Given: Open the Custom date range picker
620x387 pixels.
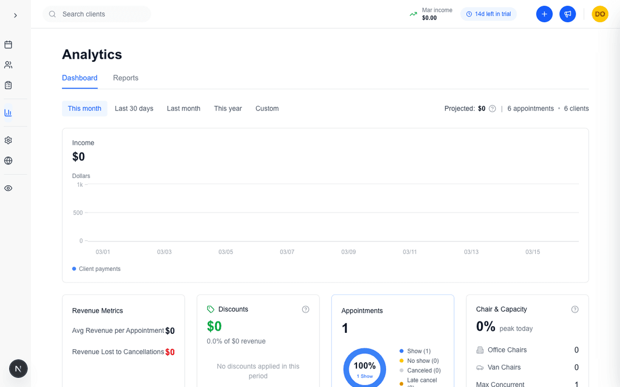Looking at the screenshot, I should point(267,108).
